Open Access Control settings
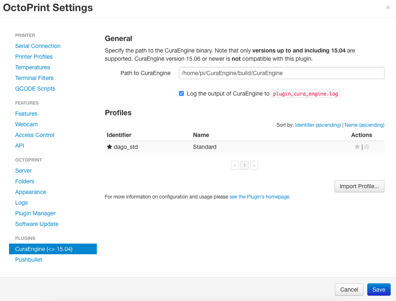396x301 pixels. tap(34, 135)
